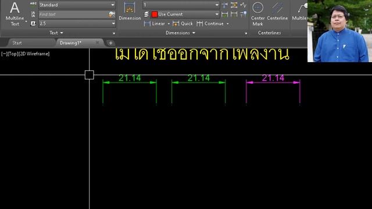Add a new drawing tab with plus

[x=110, y=43]
